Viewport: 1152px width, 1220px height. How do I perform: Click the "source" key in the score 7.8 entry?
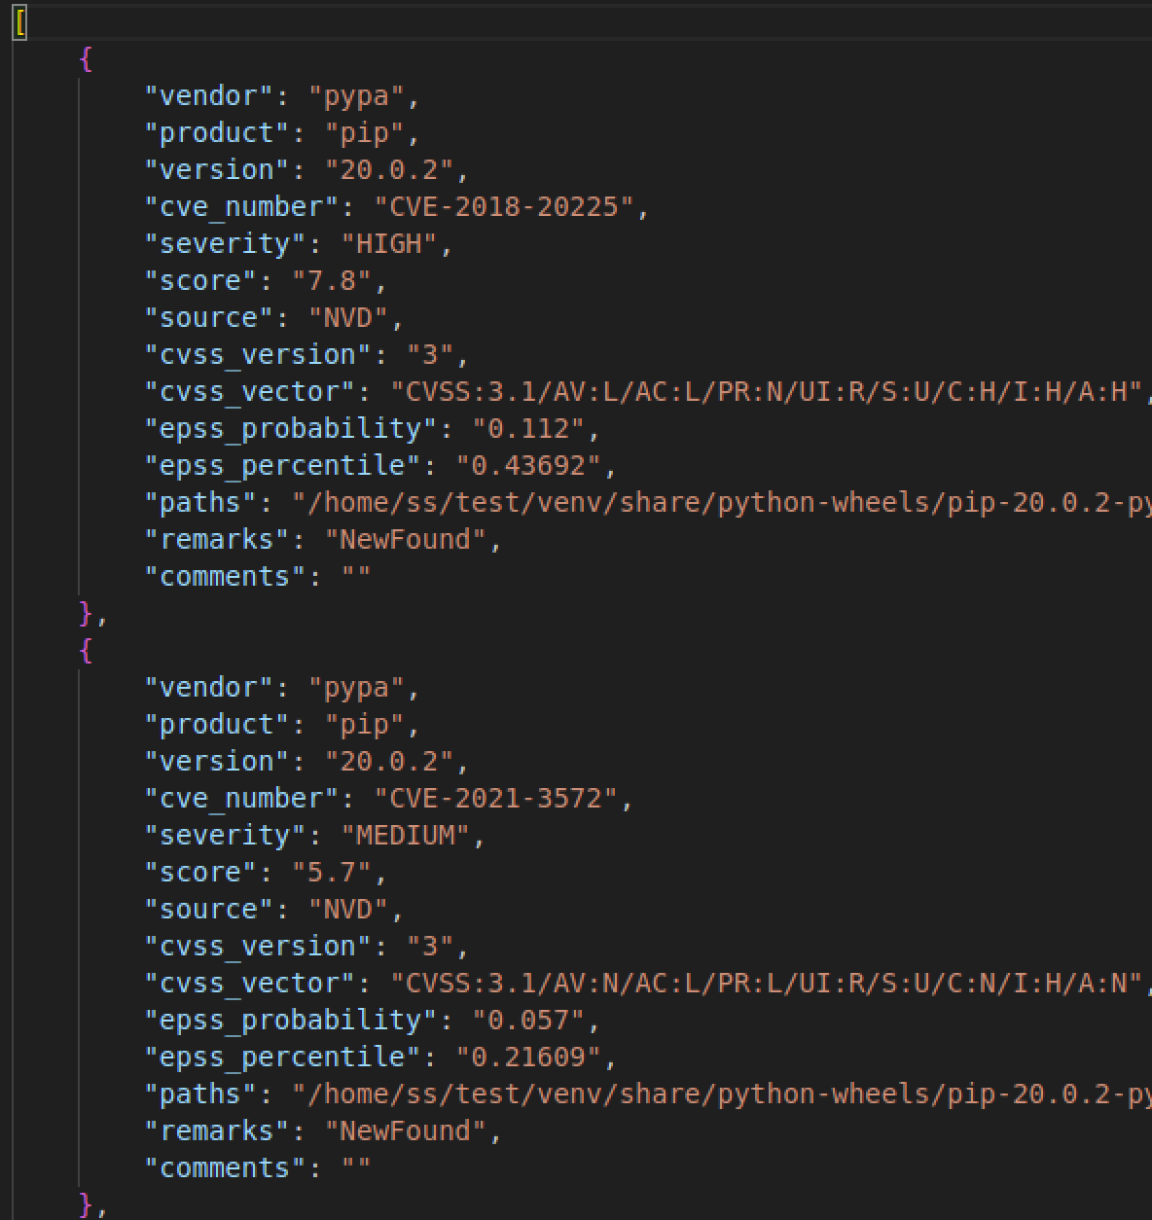(209, 318)
